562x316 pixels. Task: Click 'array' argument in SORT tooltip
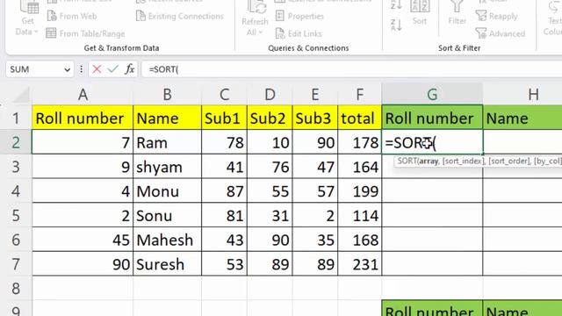click(x=429, y=162)
